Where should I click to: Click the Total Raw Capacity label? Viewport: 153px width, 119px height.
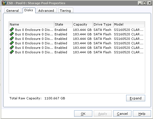coord(25,98)
